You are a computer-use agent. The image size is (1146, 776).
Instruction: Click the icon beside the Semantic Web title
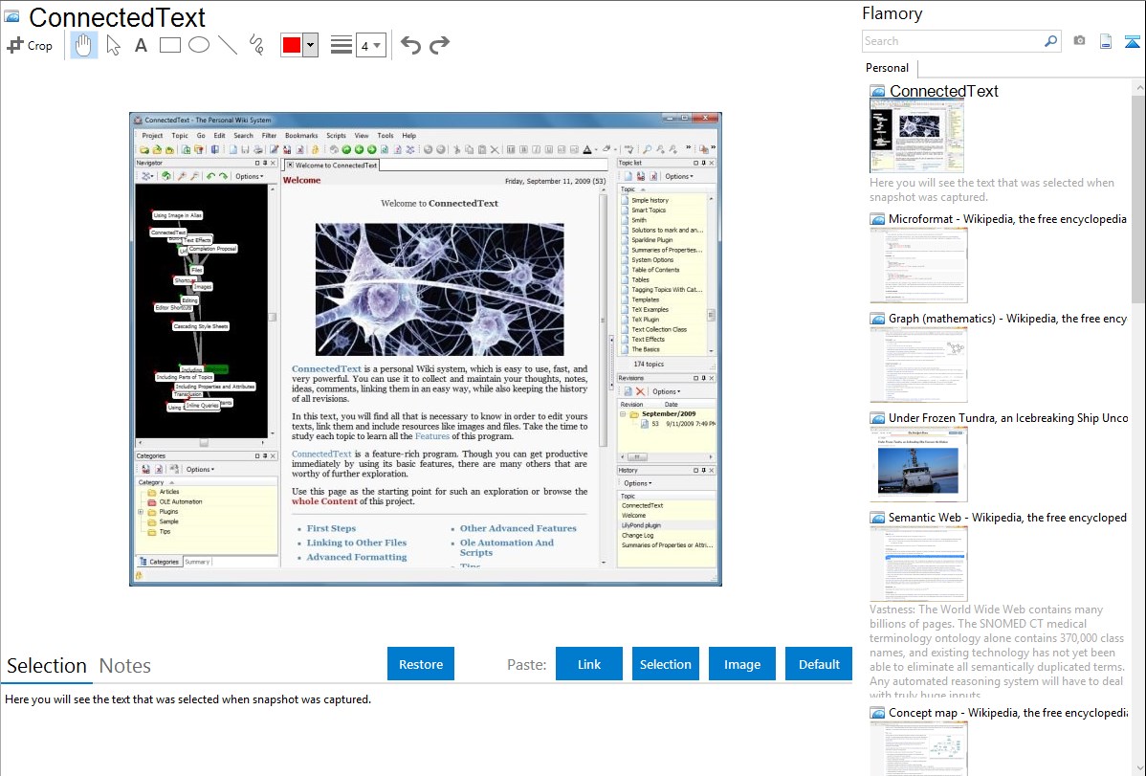(877, 518)
